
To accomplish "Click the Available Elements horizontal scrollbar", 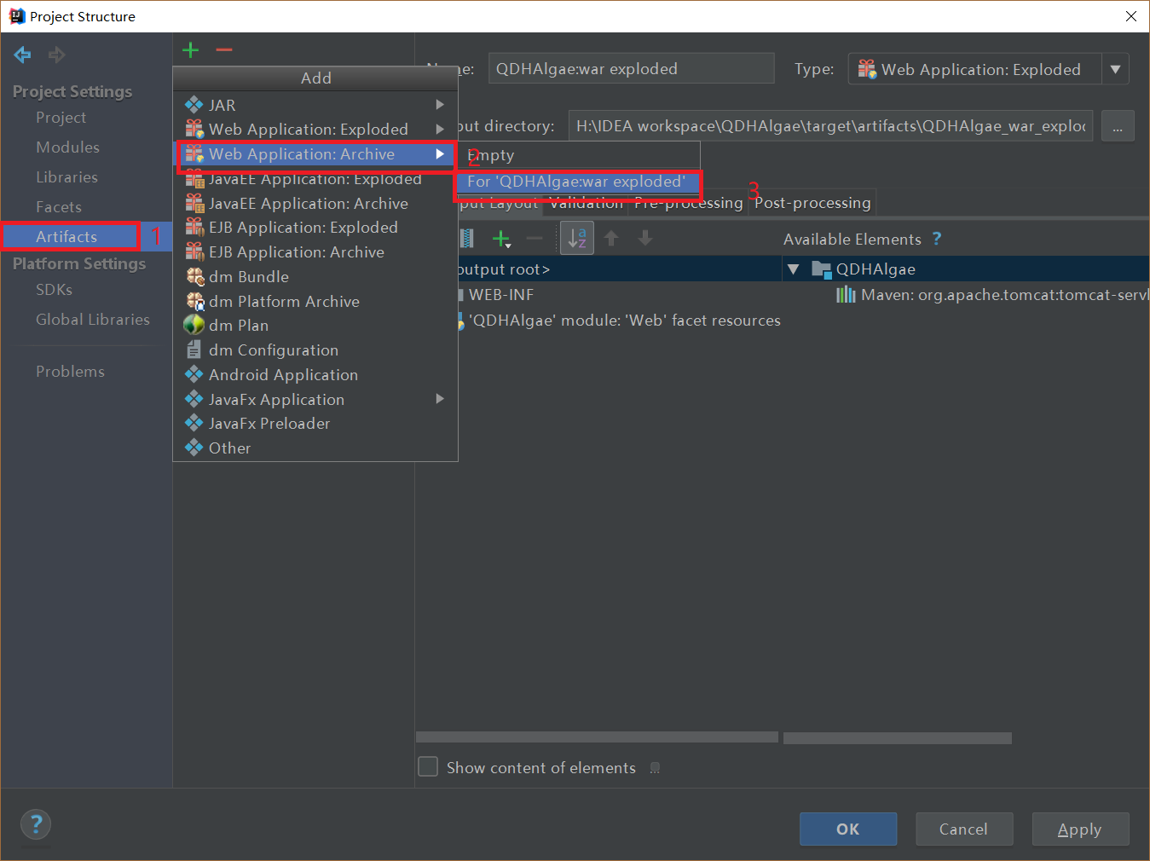I will click(897, 738).
